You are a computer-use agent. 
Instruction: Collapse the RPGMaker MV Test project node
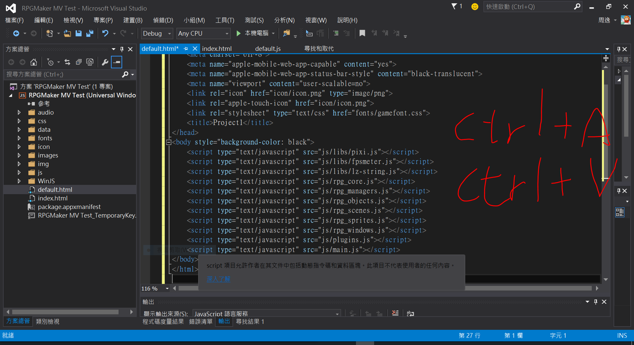pyautogui.click(x=11, y=95)
